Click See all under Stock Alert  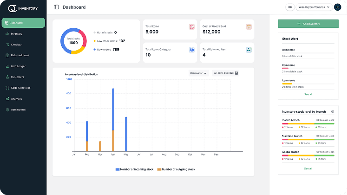(x=308, y=94)
